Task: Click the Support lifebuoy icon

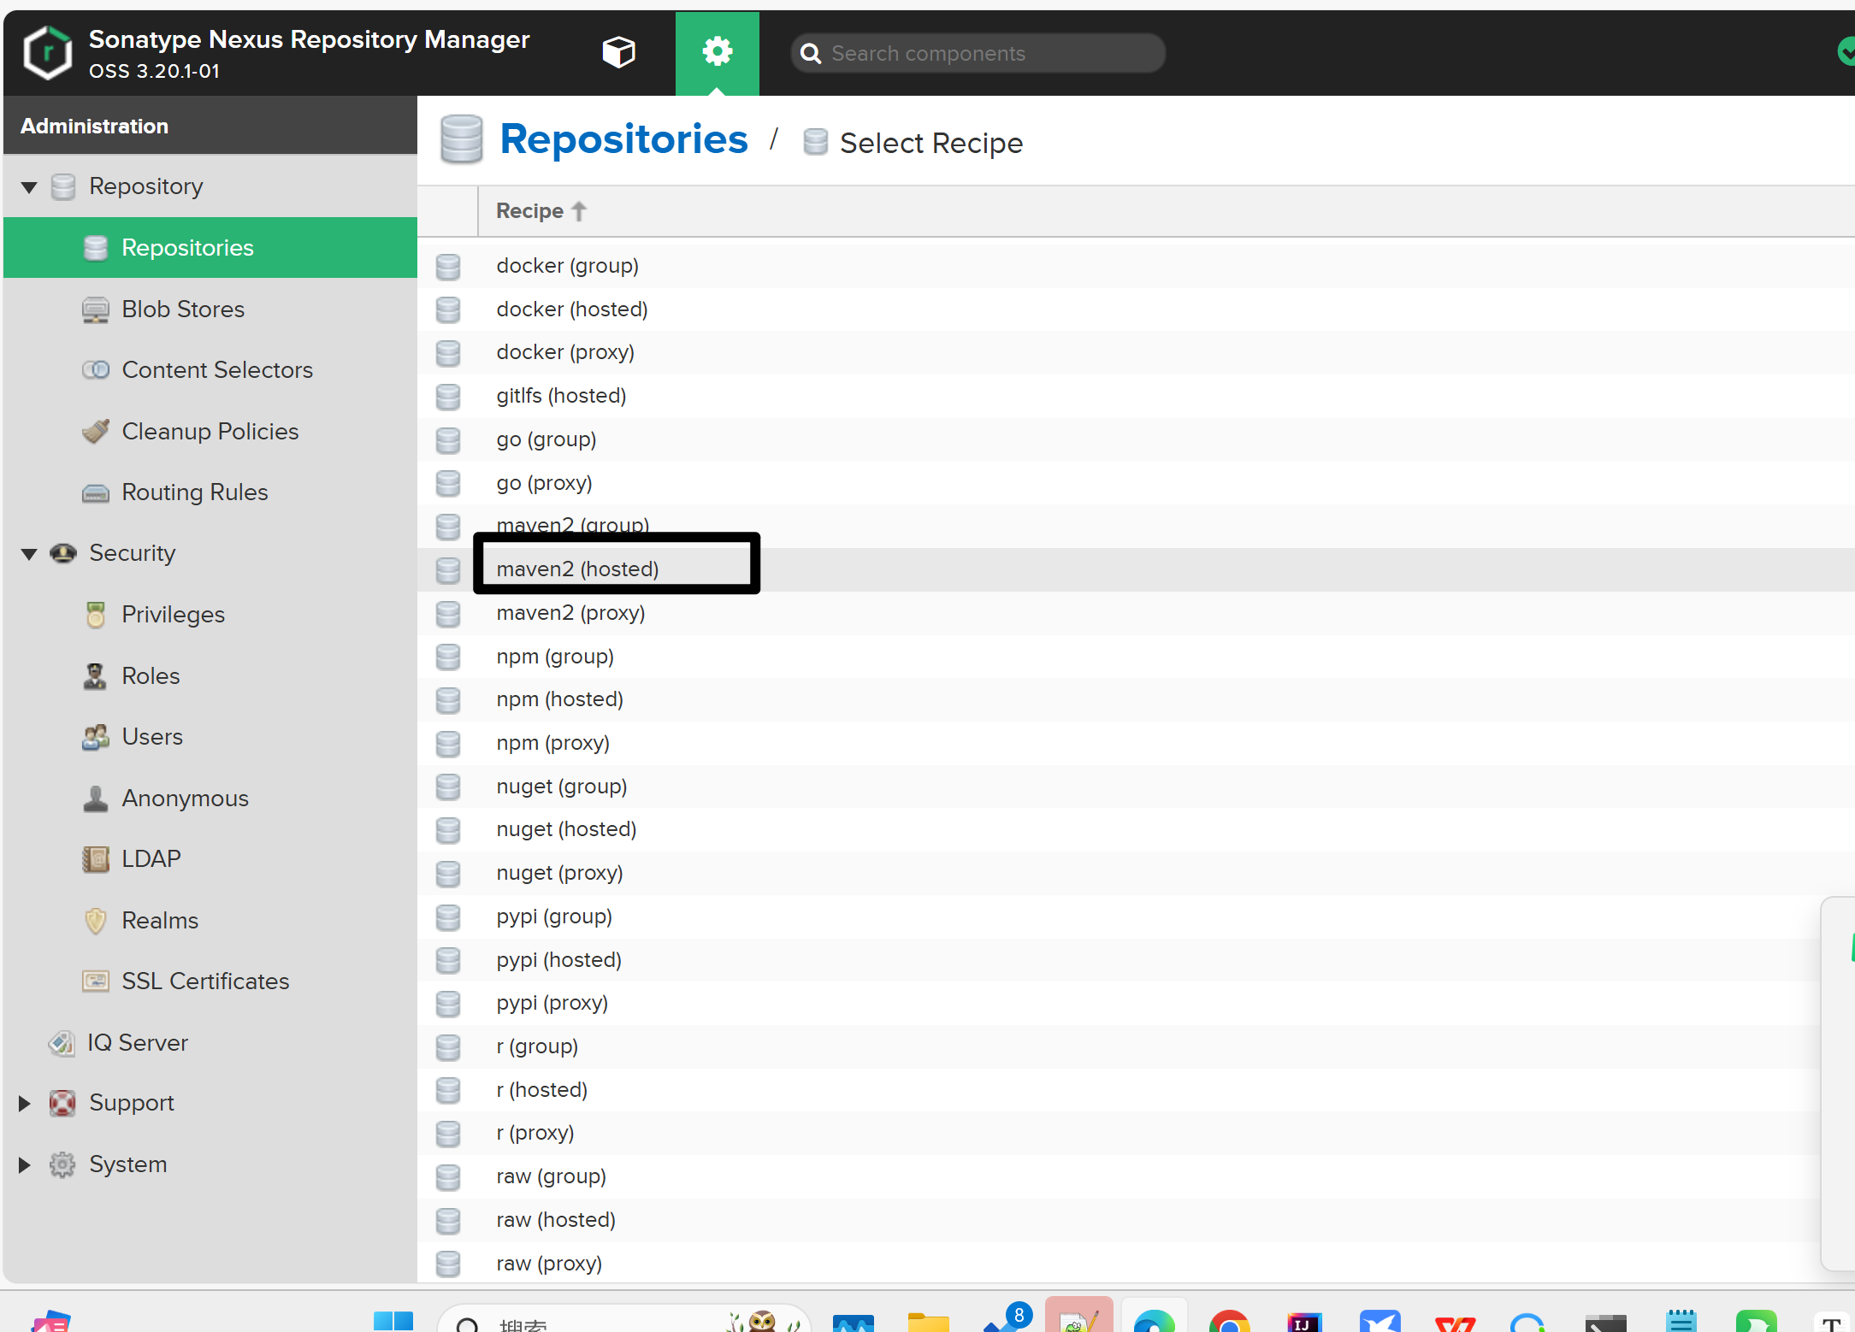Action: pos(62,1104)
